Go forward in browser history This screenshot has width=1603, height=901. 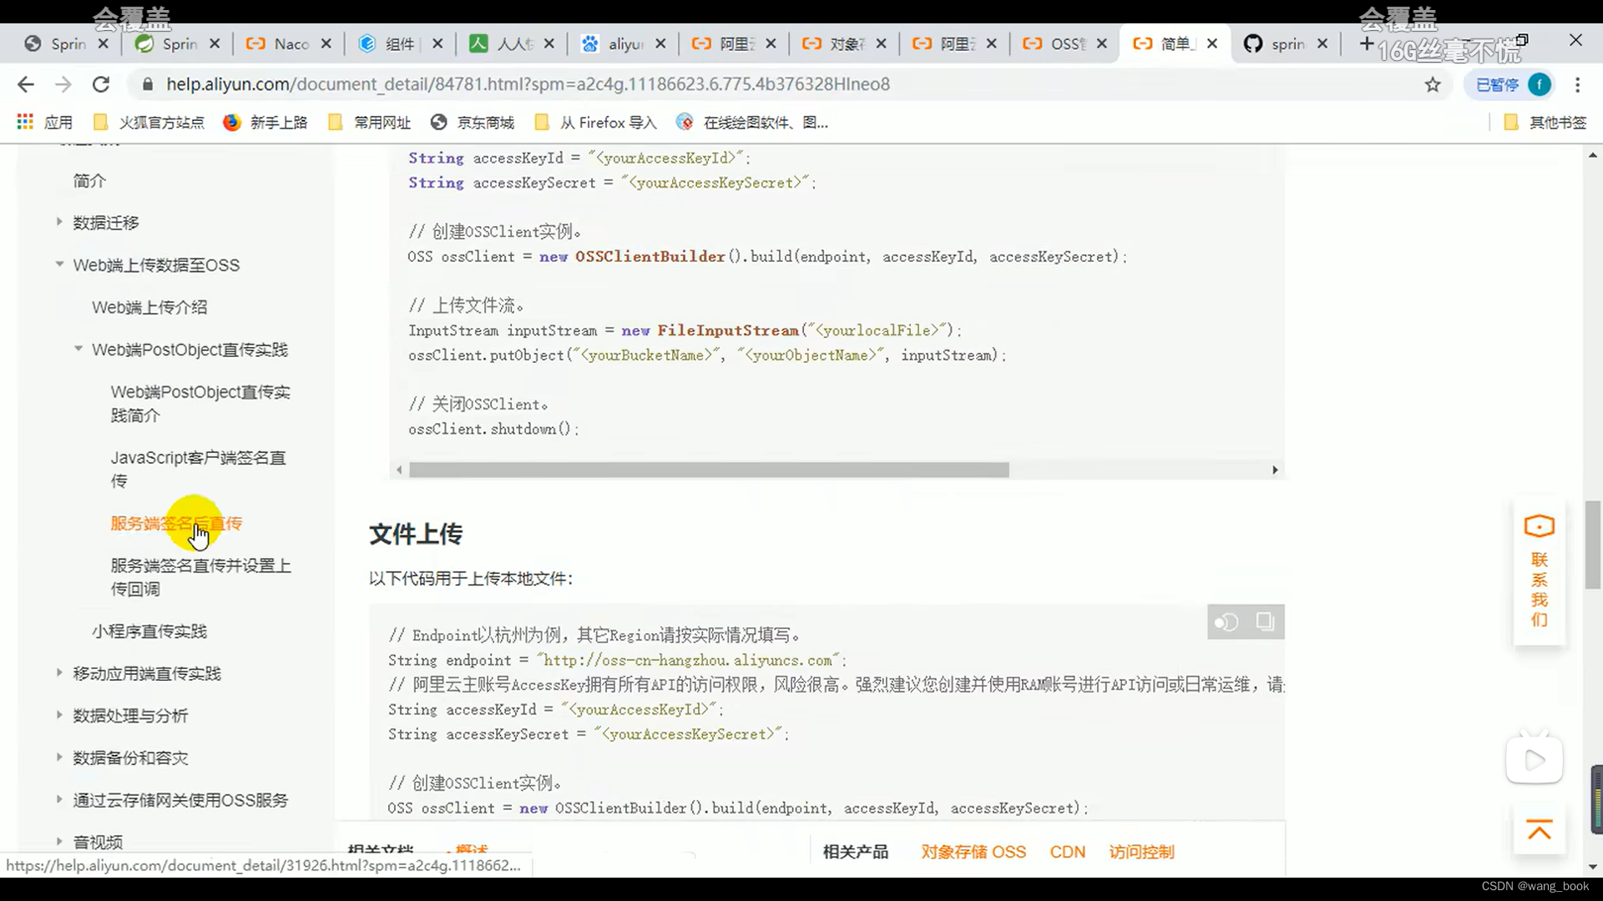pos(63,84)
